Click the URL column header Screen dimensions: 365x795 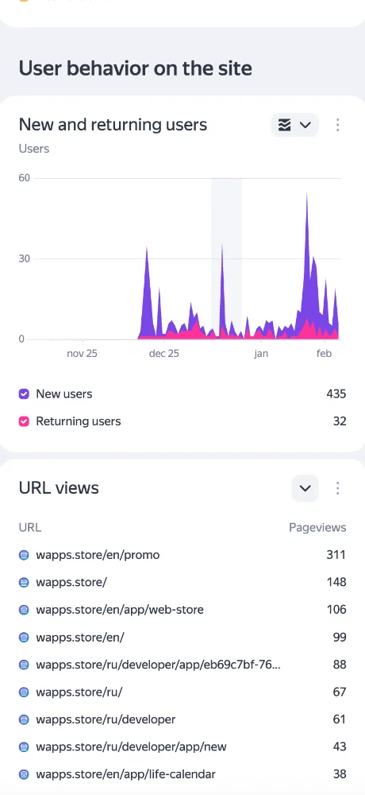pos(30,528)
